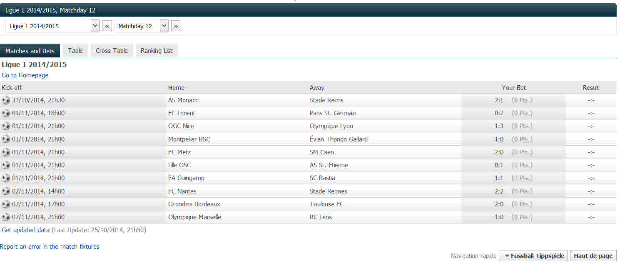
Task: Open the Ligue 1 2014/2015 season dropdown
Action: tap(95, 26)
